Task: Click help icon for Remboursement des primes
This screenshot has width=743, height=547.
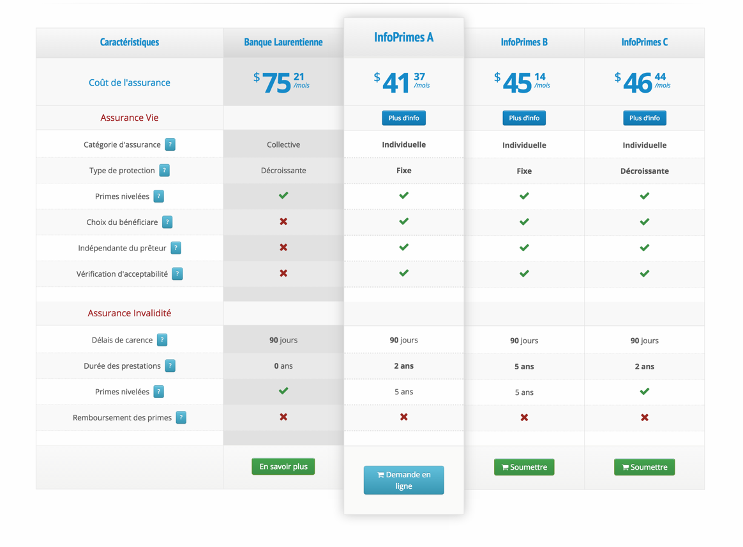Action: [181, 418]
